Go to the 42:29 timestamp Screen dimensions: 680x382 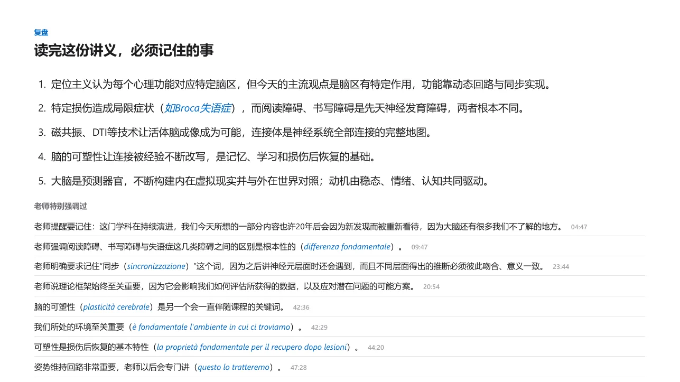click(x=319, y=328)
